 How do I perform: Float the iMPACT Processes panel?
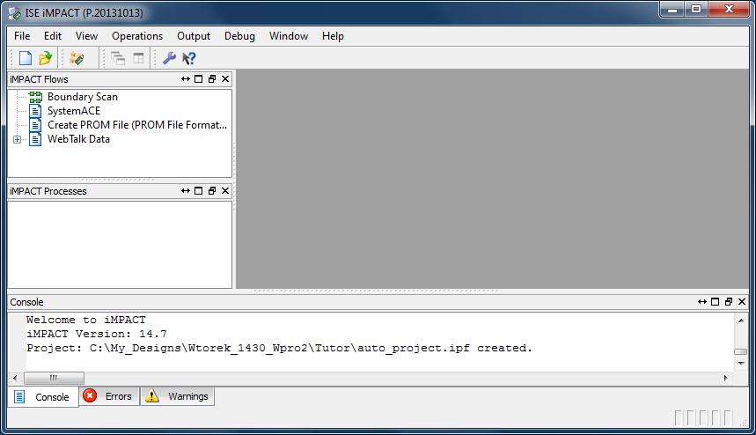(212, 191)
